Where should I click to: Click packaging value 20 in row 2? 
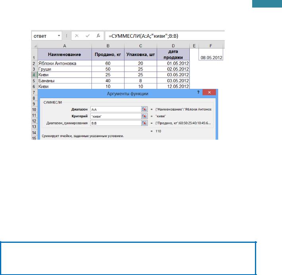(x=141, y=64)
